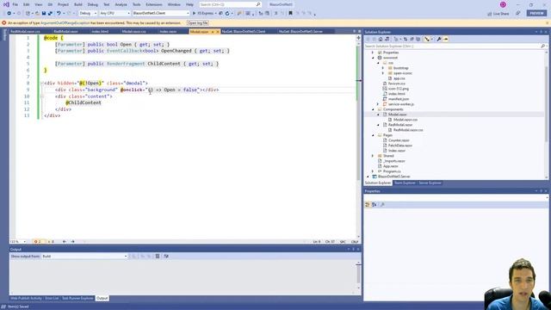Click the Save All toolbar icon
The width and height of the screenshot is (551, 310).
(50, 13)
